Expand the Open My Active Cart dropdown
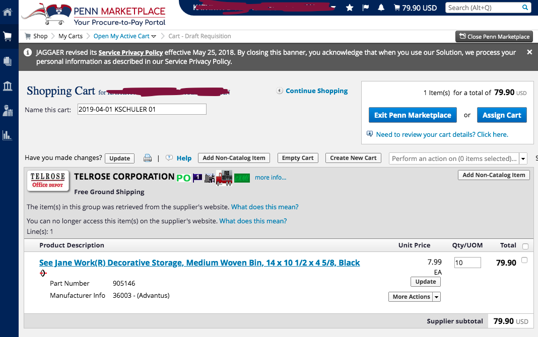The height and width of the screenshot is (337, 538). point(154,36)
